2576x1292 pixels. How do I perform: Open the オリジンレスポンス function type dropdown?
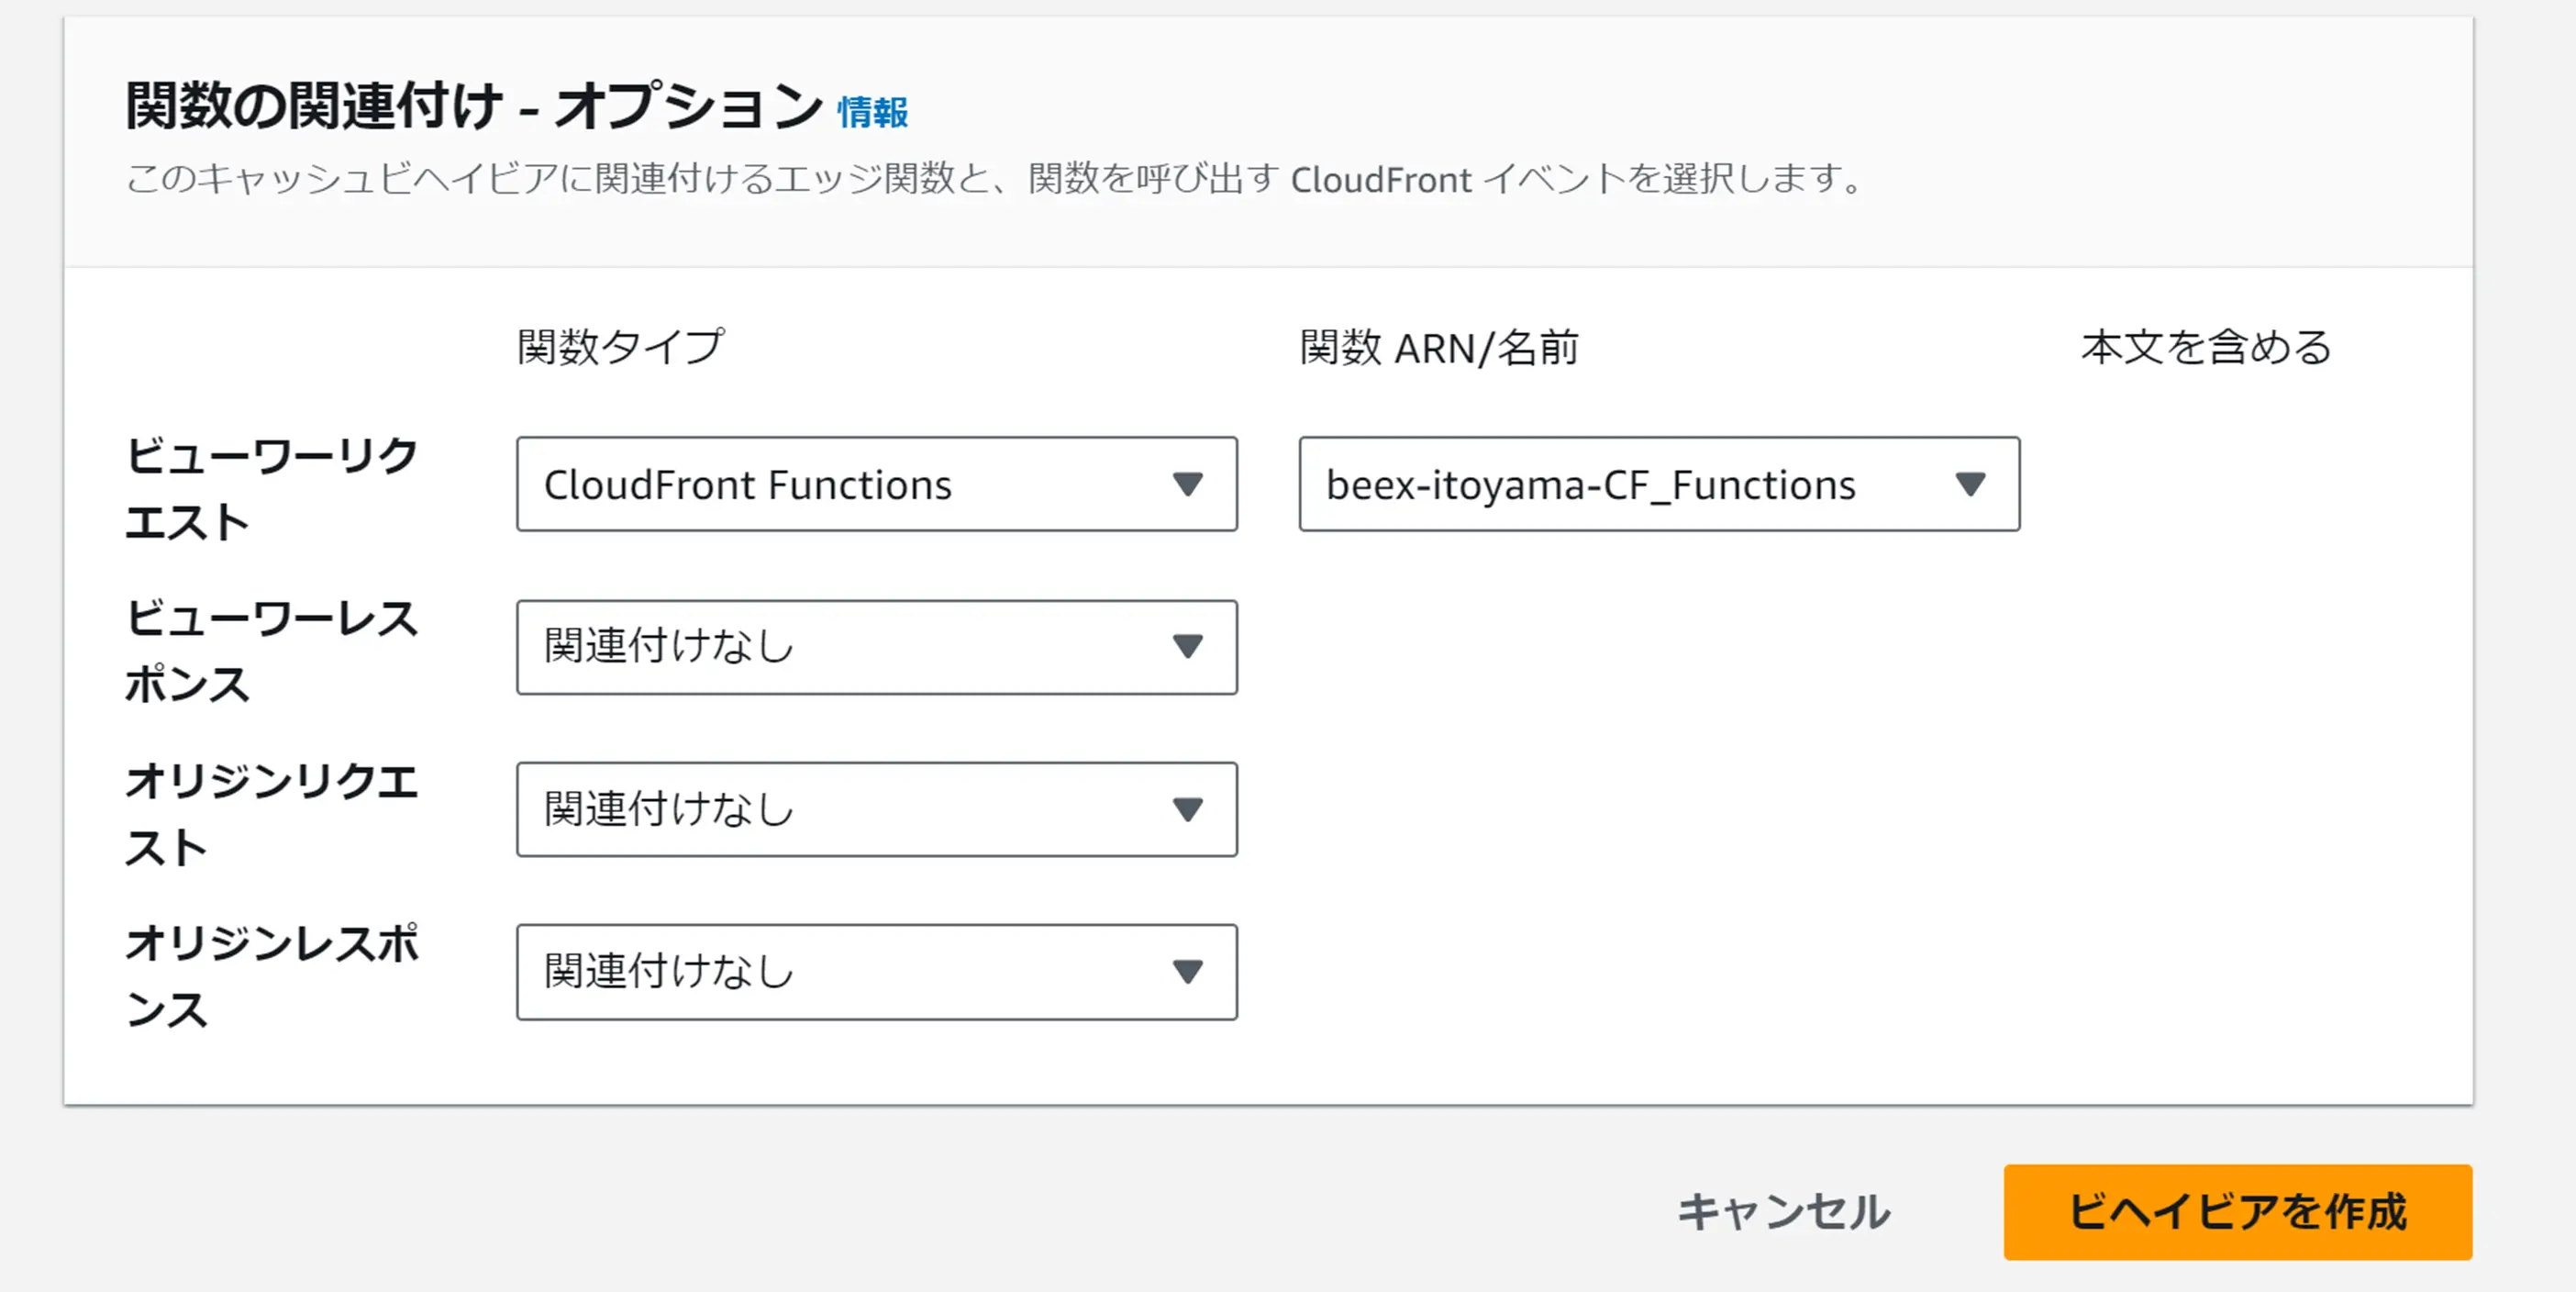tap(876, 972)
